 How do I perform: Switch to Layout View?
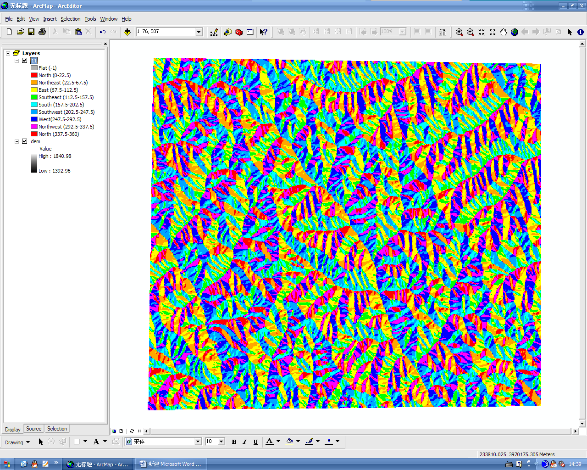(121, 431)
